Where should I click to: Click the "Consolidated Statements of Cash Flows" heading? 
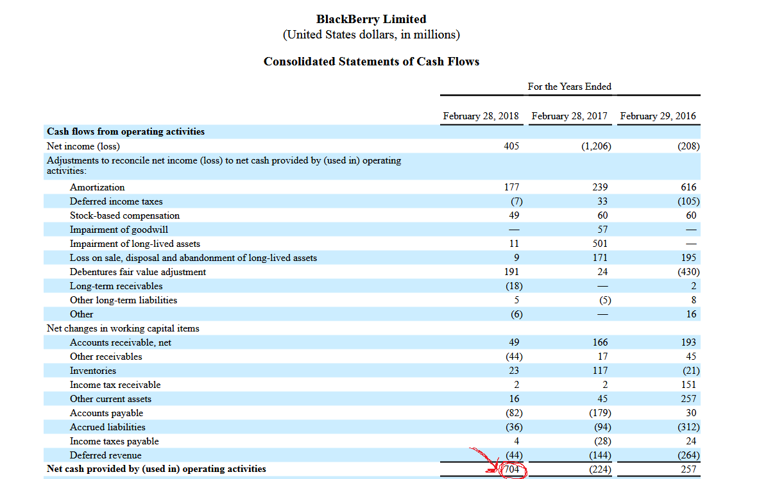point(371,62)
